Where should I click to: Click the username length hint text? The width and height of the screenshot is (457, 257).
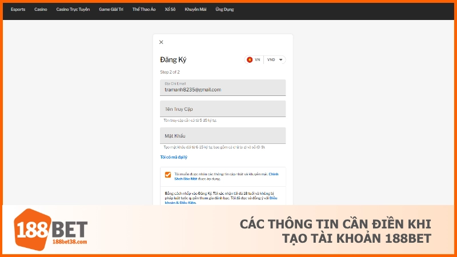pyautogui.click(x=190, y=120)
